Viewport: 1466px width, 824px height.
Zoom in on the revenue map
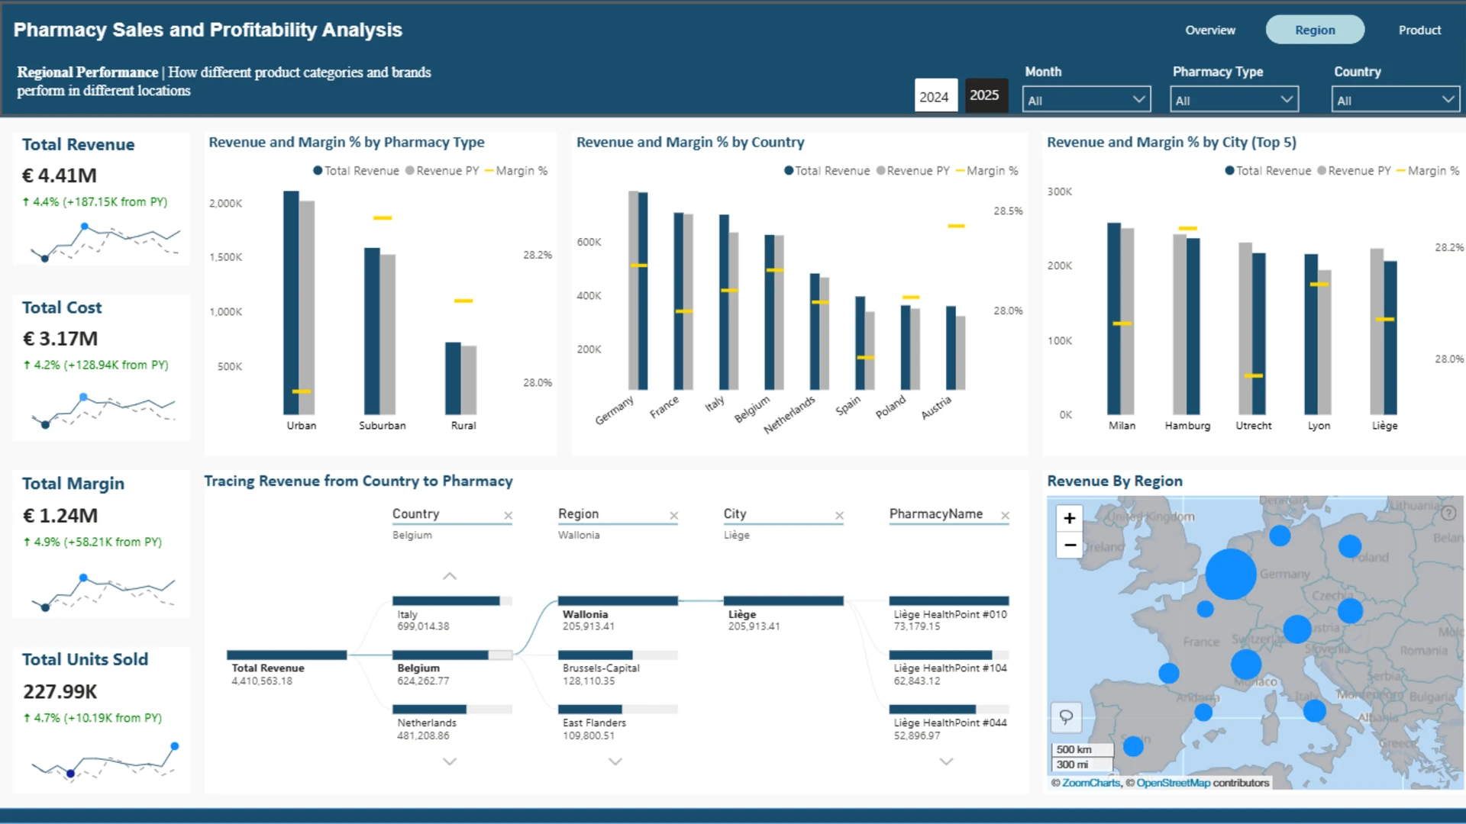coord(1069,518)
